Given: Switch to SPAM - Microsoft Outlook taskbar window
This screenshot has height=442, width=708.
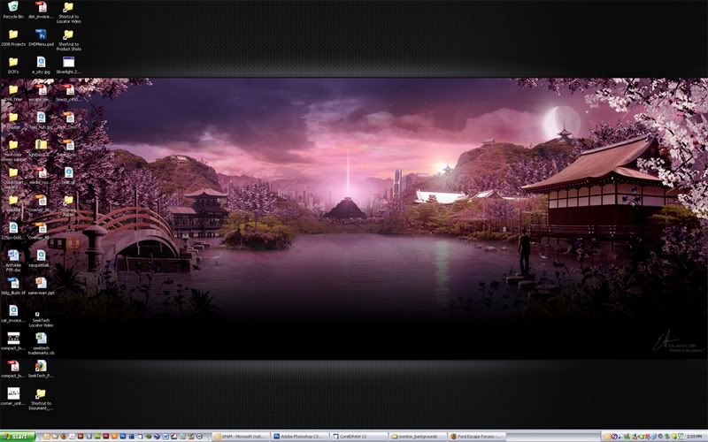Looking at the screenshot, I should point(241,437).
